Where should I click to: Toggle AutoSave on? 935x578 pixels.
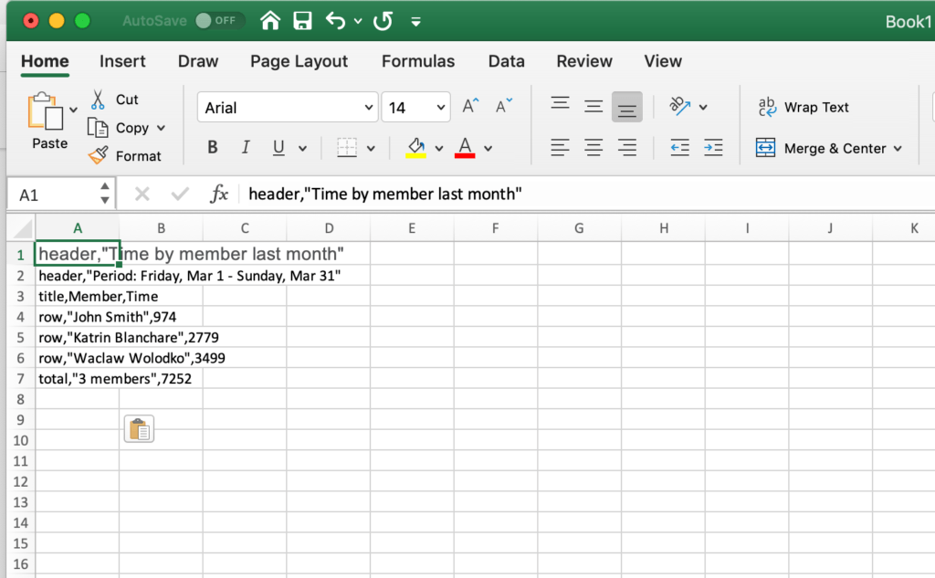[219, 20]
